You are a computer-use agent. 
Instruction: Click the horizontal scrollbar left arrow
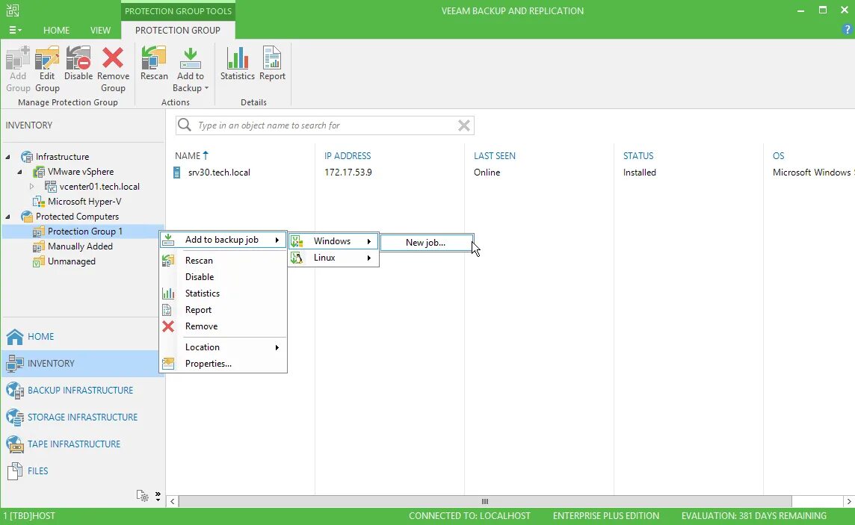coord(173,501)
